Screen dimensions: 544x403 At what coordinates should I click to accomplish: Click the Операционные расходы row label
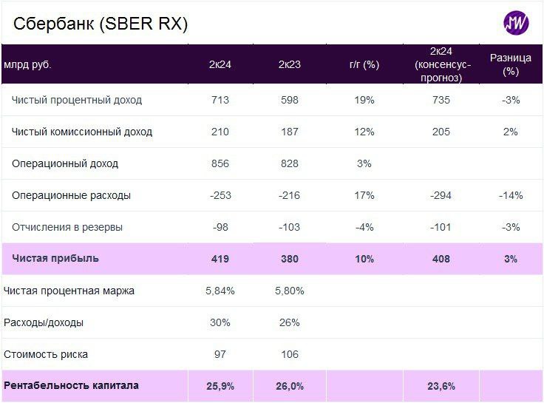pyautogui.click(x=72, y=195)
